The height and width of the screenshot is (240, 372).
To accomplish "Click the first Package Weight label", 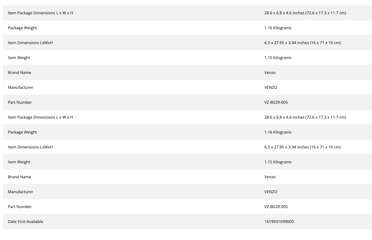I will 22,28.
